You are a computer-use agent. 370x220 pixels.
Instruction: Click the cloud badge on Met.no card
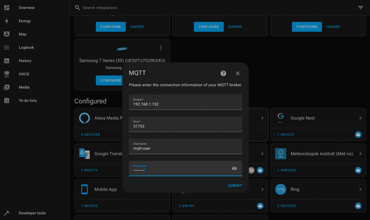[358, 170]
